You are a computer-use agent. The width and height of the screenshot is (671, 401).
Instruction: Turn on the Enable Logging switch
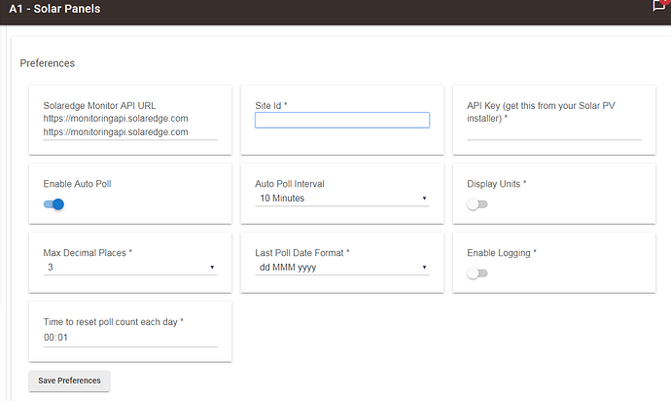coord(477,273)
